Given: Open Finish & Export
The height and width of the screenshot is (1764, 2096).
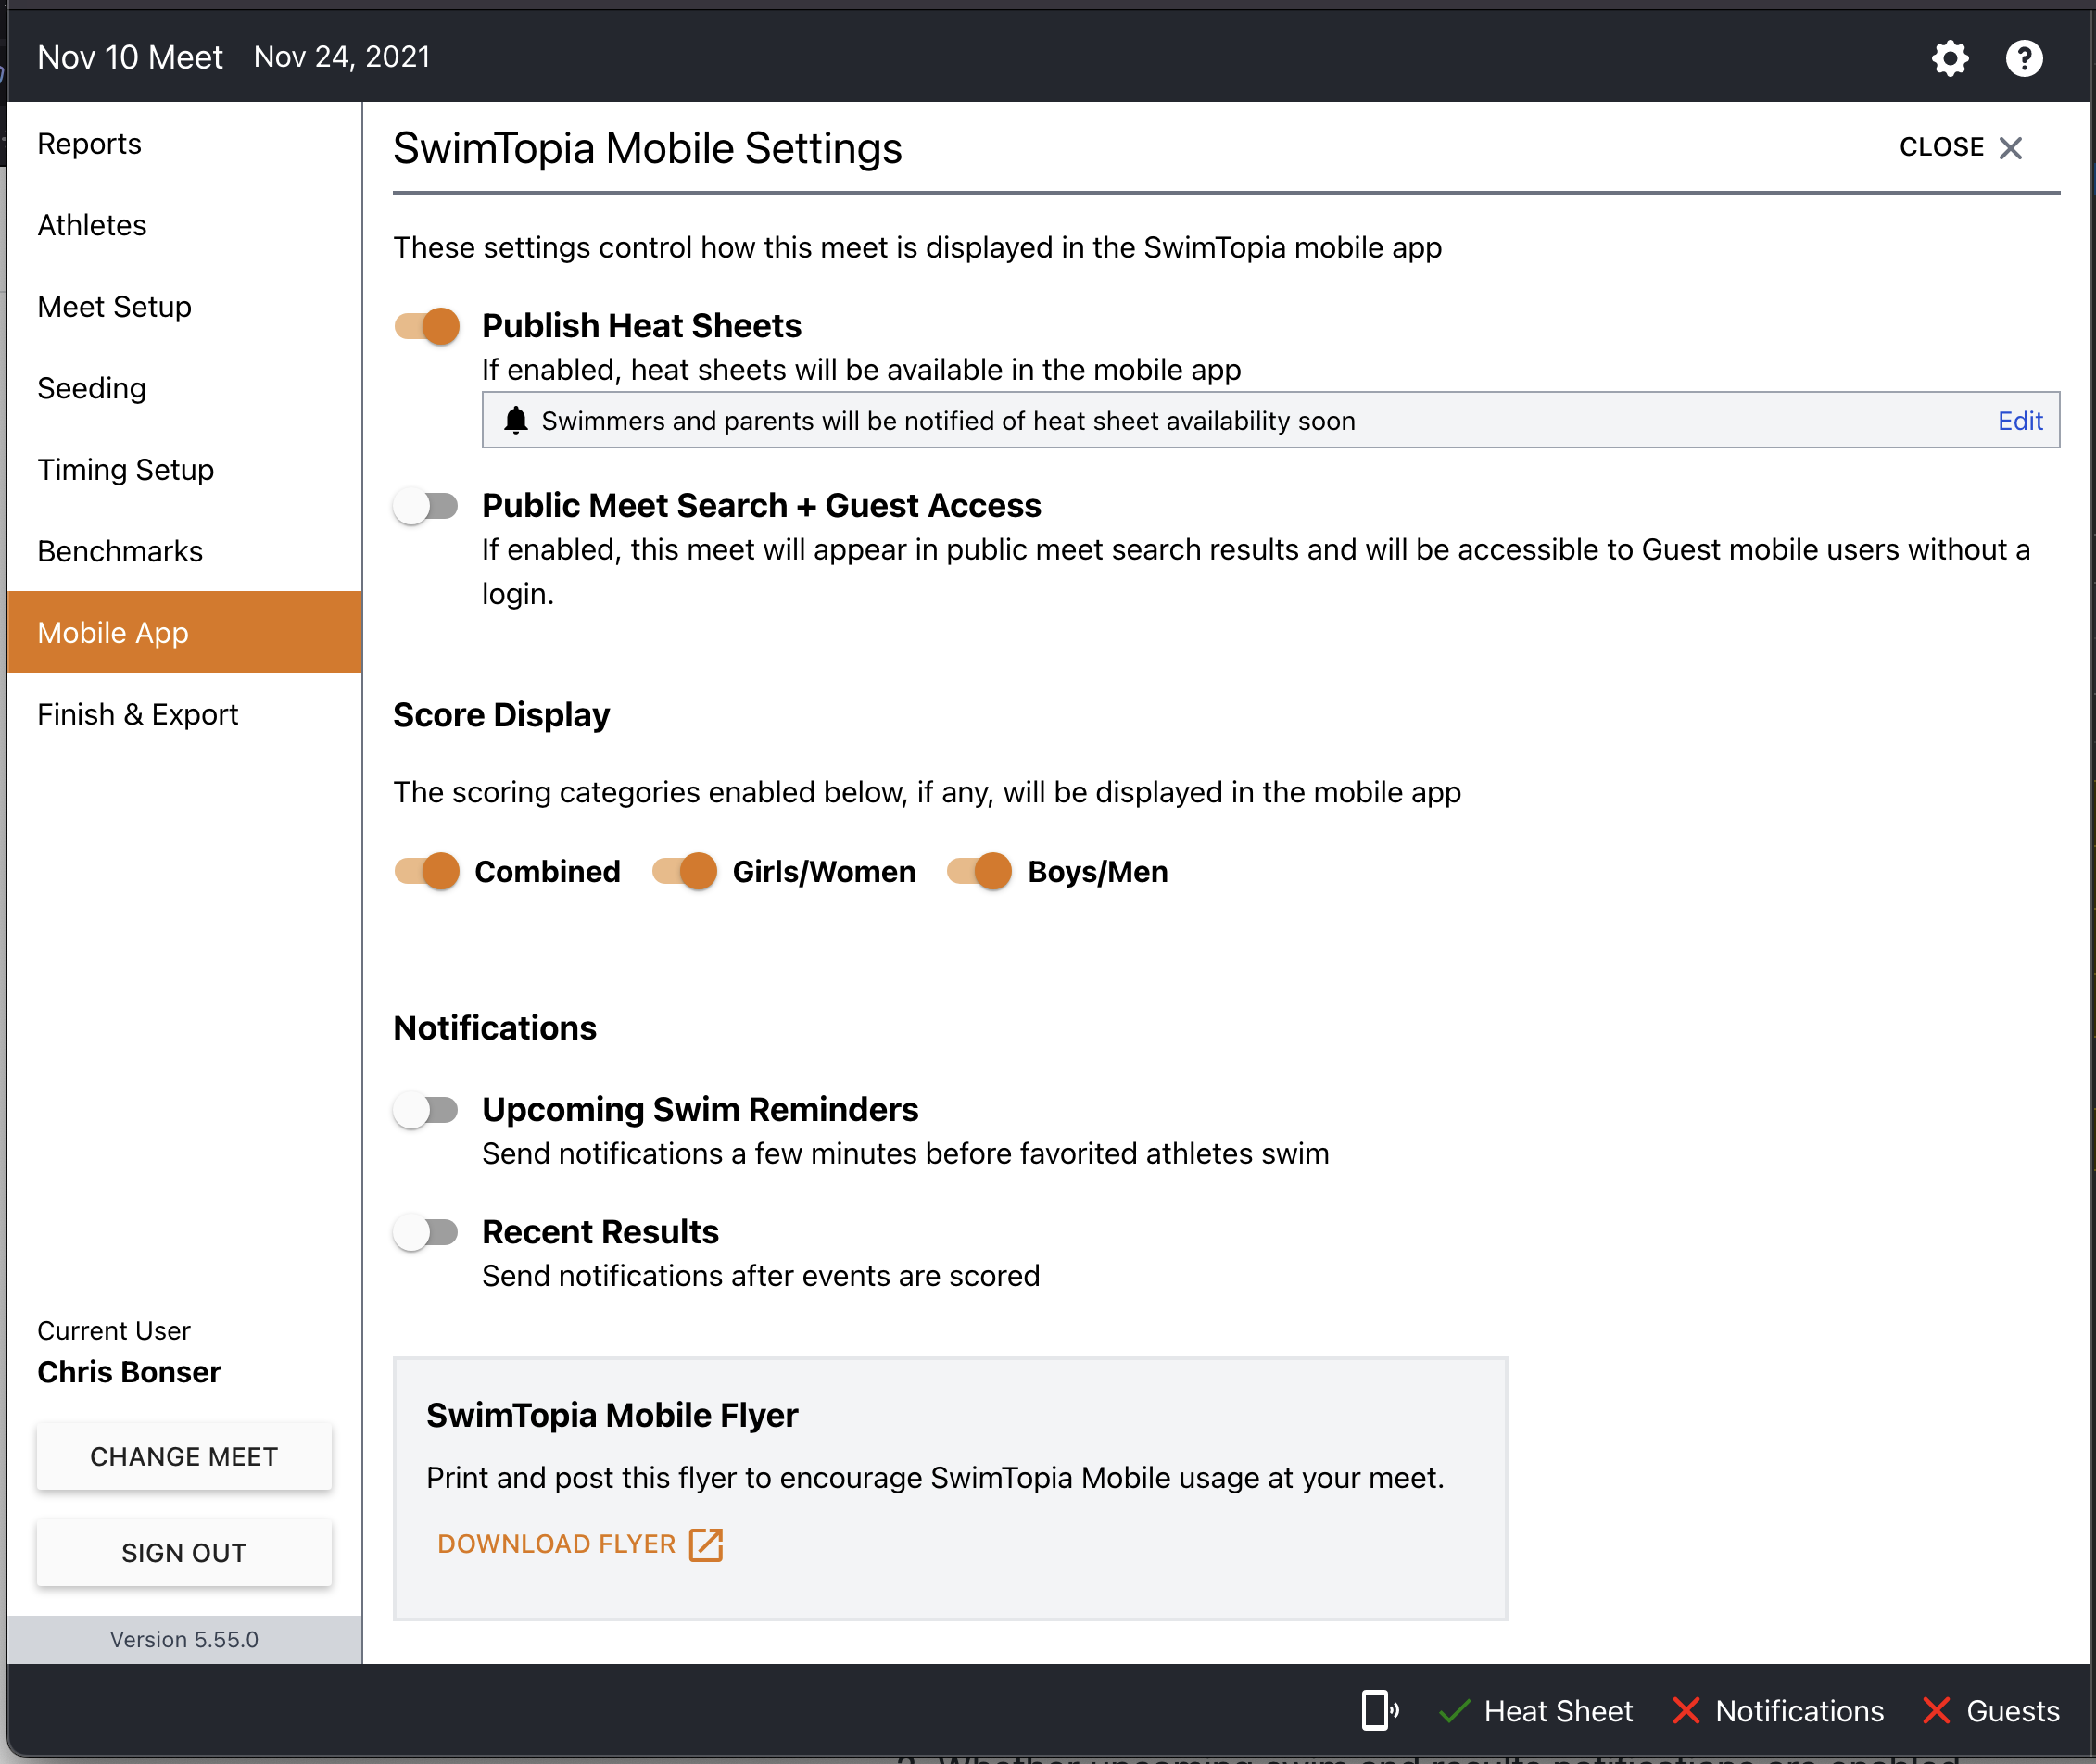Looking at the screenshot, I should tap(185, 714).
